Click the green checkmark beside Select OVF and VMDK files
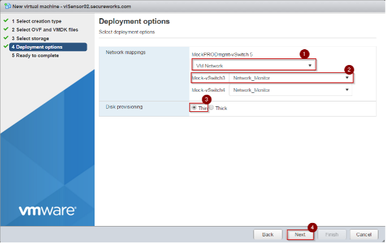Screen dimensions: 386x243 click(x=6, y=29)
